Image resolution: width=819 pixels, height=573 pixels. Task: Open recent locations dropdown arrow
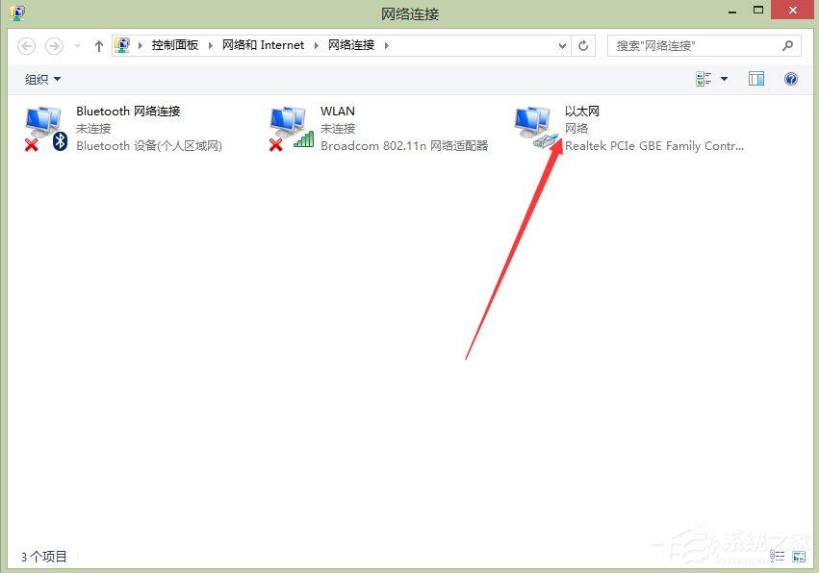coord(77,46)
